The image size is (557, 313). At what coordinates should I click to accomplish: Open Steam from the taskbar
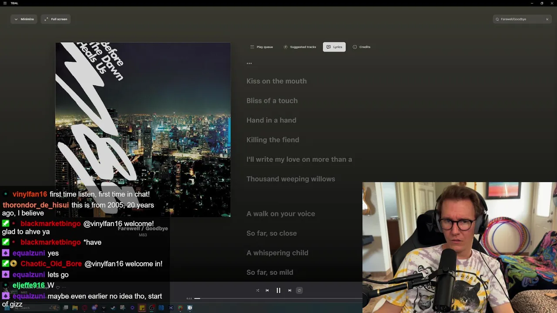click(x=113, y=308)
